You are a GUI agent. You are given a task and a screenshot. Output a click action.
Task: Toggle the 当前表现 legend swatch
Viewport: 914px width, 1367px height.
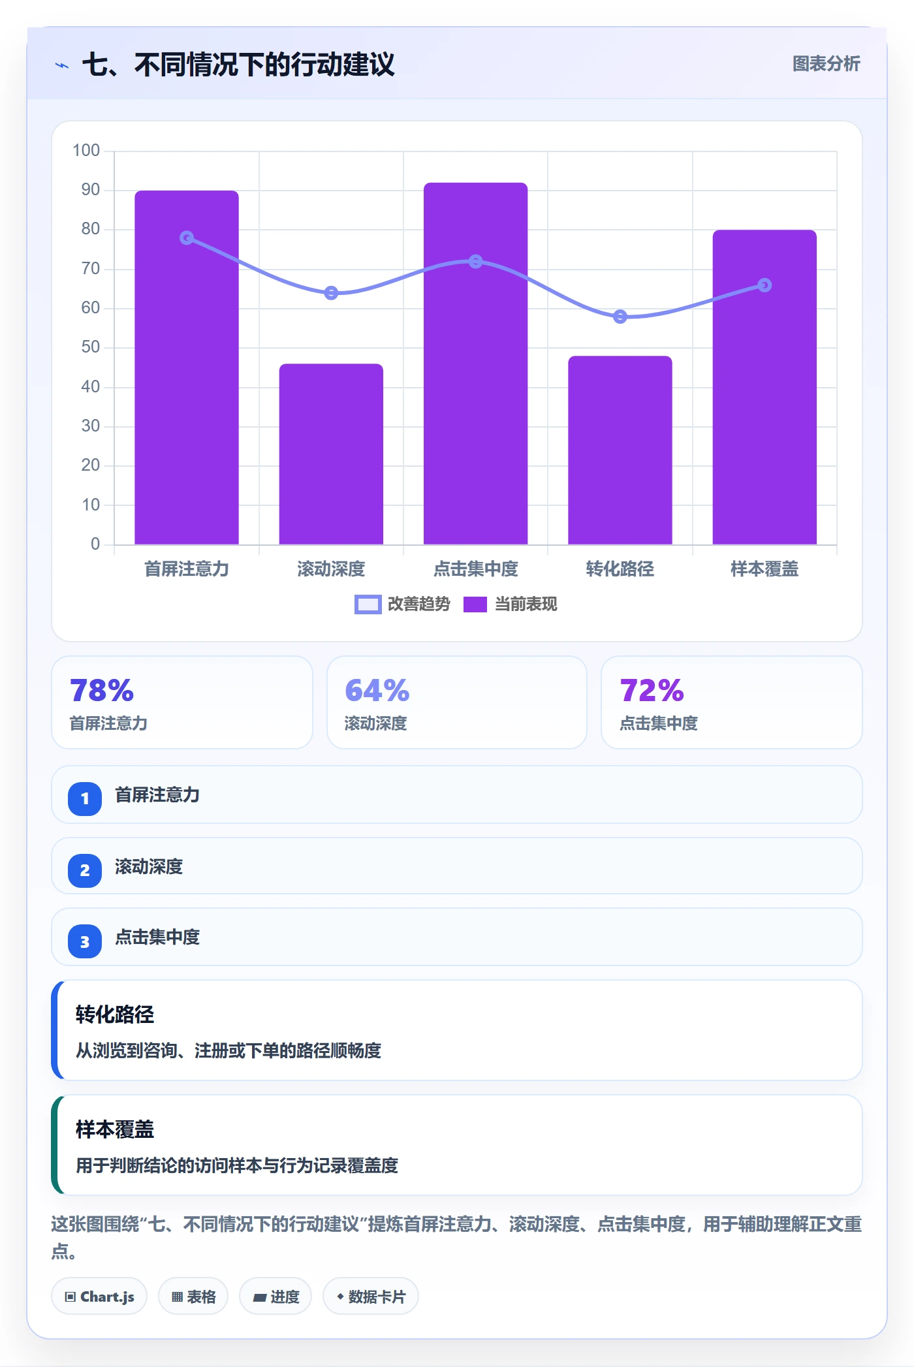pyautogui.click(x=475, y=605)
